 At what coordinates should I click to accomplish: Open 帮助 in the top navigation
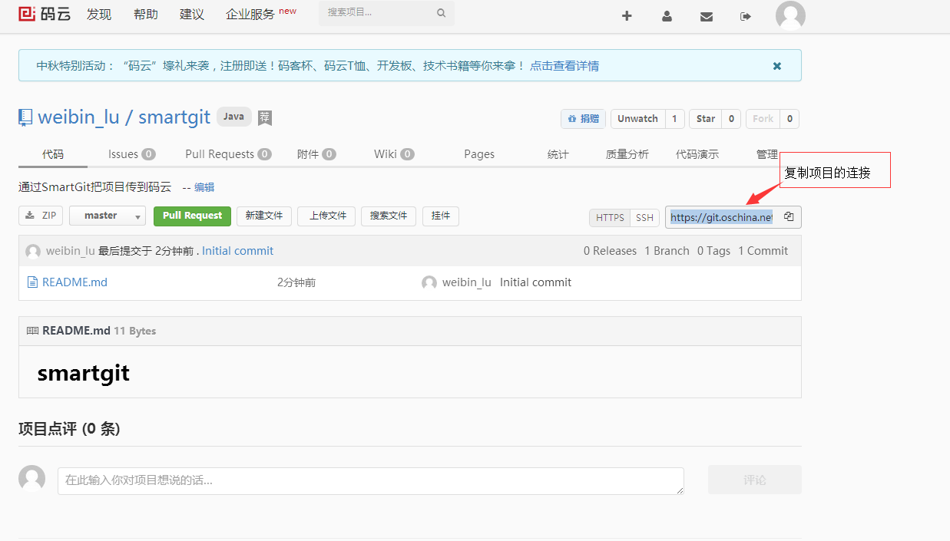click(146, 15)
